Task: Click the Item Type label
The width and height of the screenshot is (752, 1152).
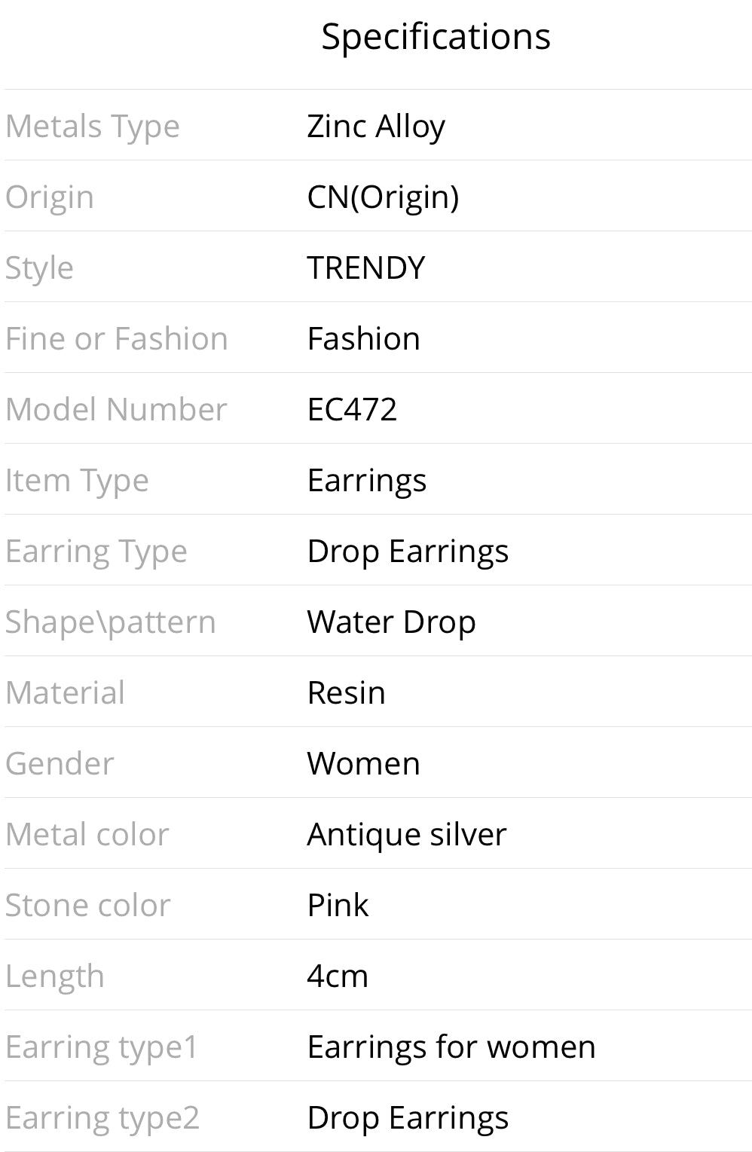Action: coord(77,481)
